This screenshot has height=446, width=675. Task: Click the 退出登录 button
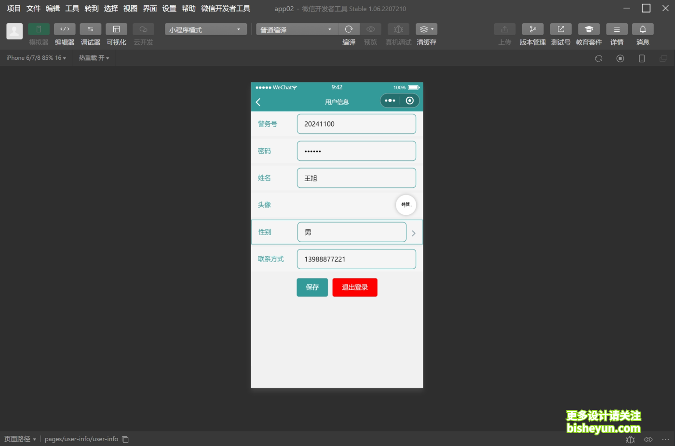(355, 288)
